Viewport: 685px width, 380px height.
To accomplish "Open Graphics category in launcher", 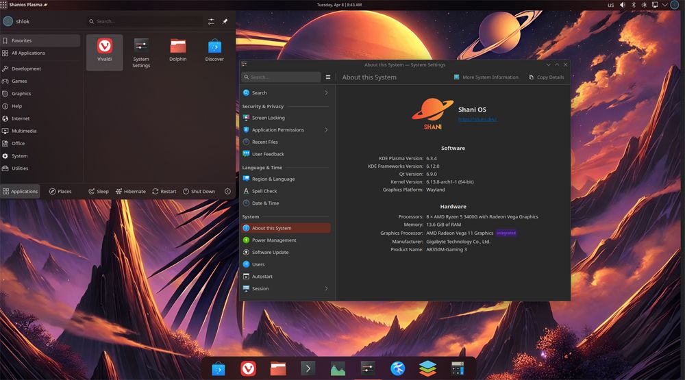I will [x=40, y=94].
